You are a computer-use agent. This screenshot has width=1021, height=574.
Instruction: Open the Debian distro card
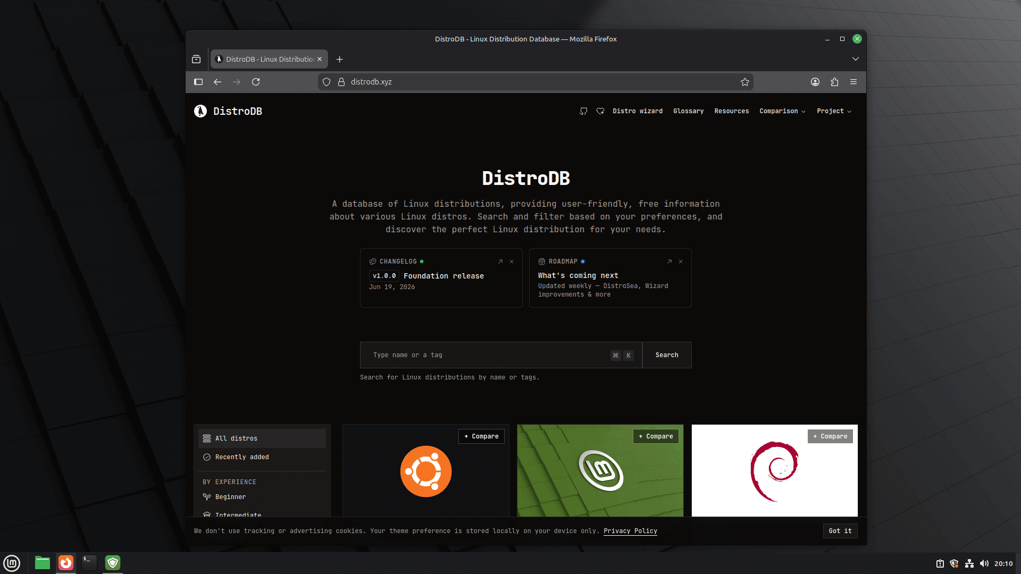[x=775, y=471]
